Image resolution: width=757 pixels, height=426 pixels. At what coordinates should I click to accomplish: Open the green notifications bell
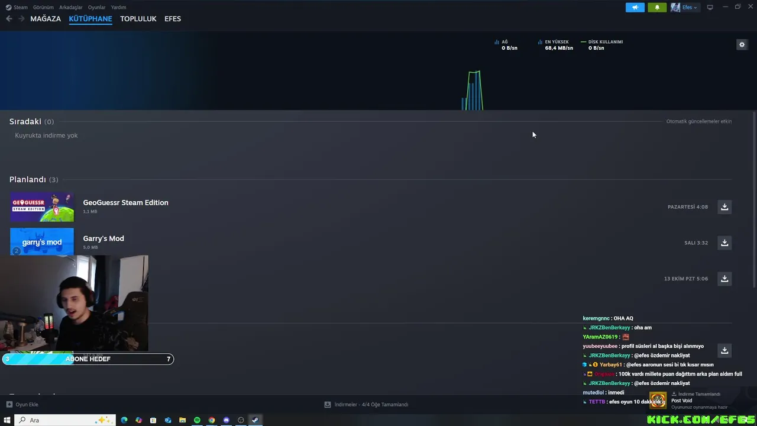point(657,7)
